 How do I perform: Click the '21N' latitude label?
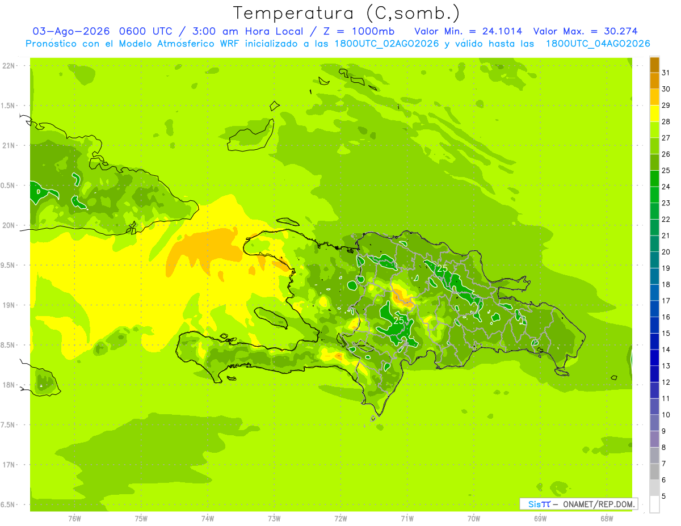click(10, 146)
